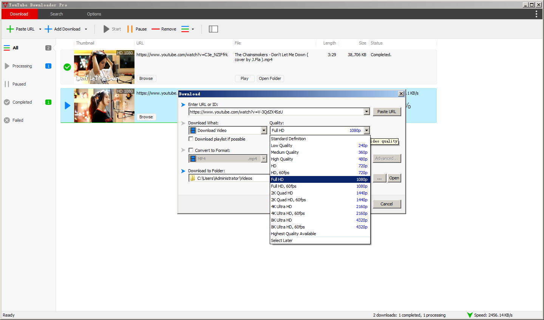This screenshot has height=320, width=544.
Task: Open the Download What combo box
Action: [228, 130]
